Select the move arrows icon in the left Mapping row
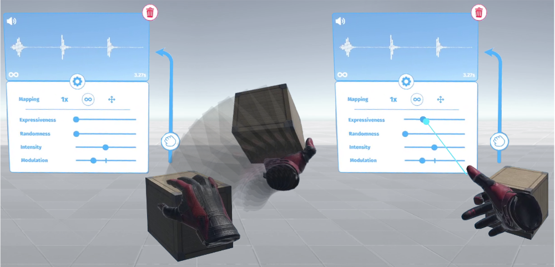This screenshot has height=267, width=555. click(x=111, y=100)
